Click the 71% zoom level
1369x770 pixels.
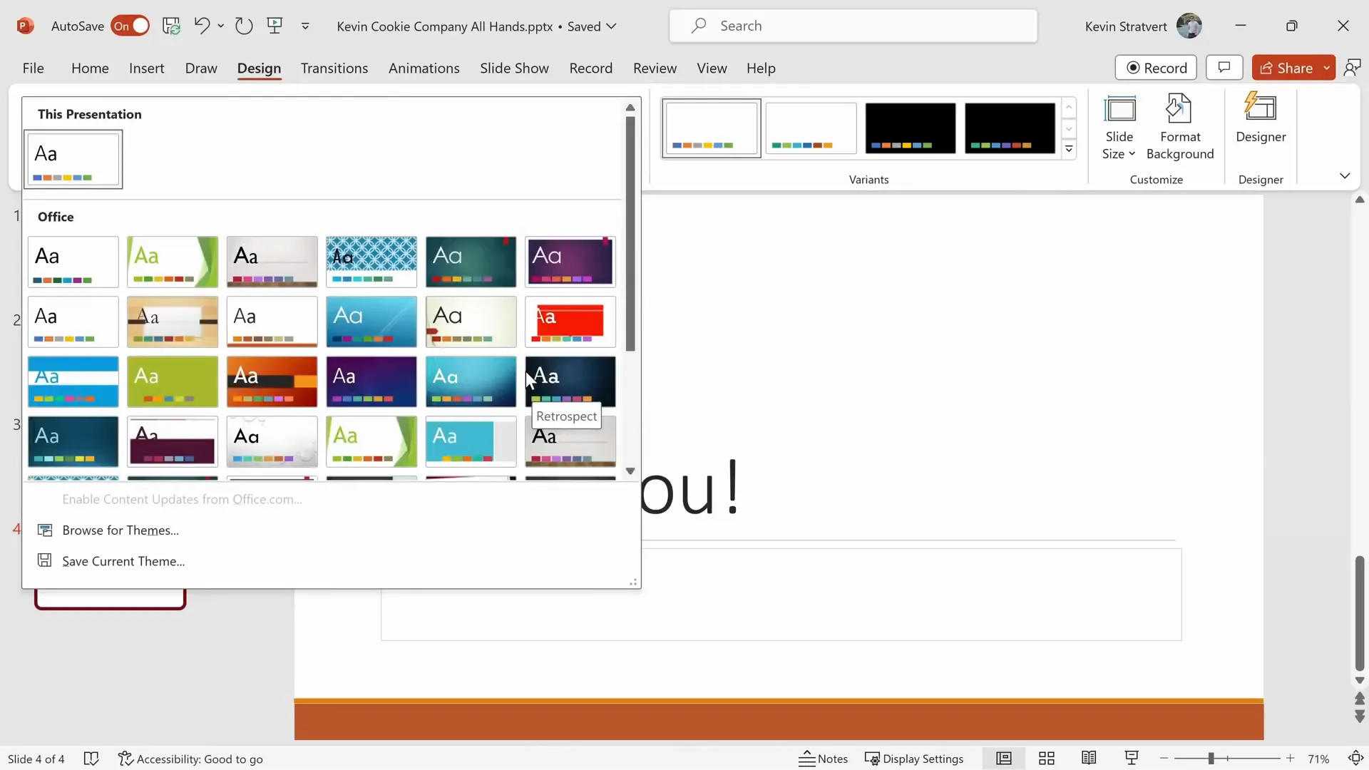pos(1318,759)
